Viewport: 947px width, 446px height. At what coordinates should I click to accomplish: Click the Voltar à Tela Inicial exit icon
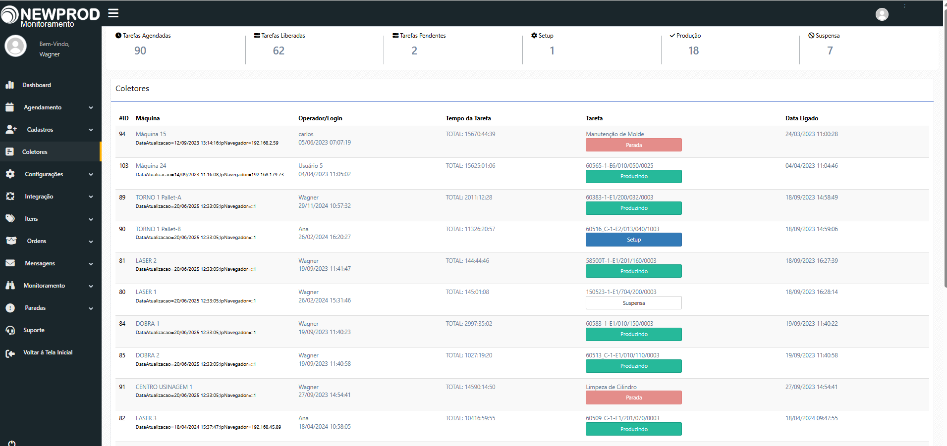tap(10, 353)
